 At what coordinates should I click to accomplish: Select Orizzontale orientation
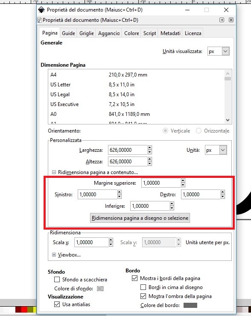pos(198,131)
